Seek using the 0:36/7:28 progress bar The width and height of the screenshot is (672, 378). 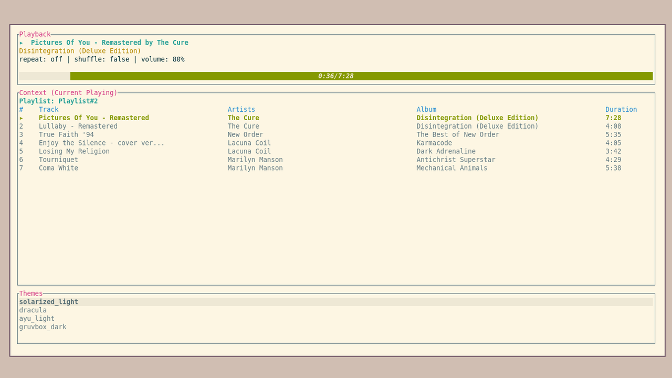(x=336, y=76)
